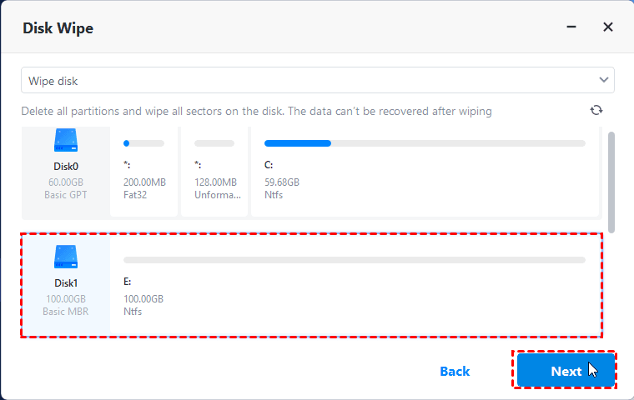The width and height of the screenshot is (634, 400).
Task: Click the Disk0 drive icon
Action: 66,140
